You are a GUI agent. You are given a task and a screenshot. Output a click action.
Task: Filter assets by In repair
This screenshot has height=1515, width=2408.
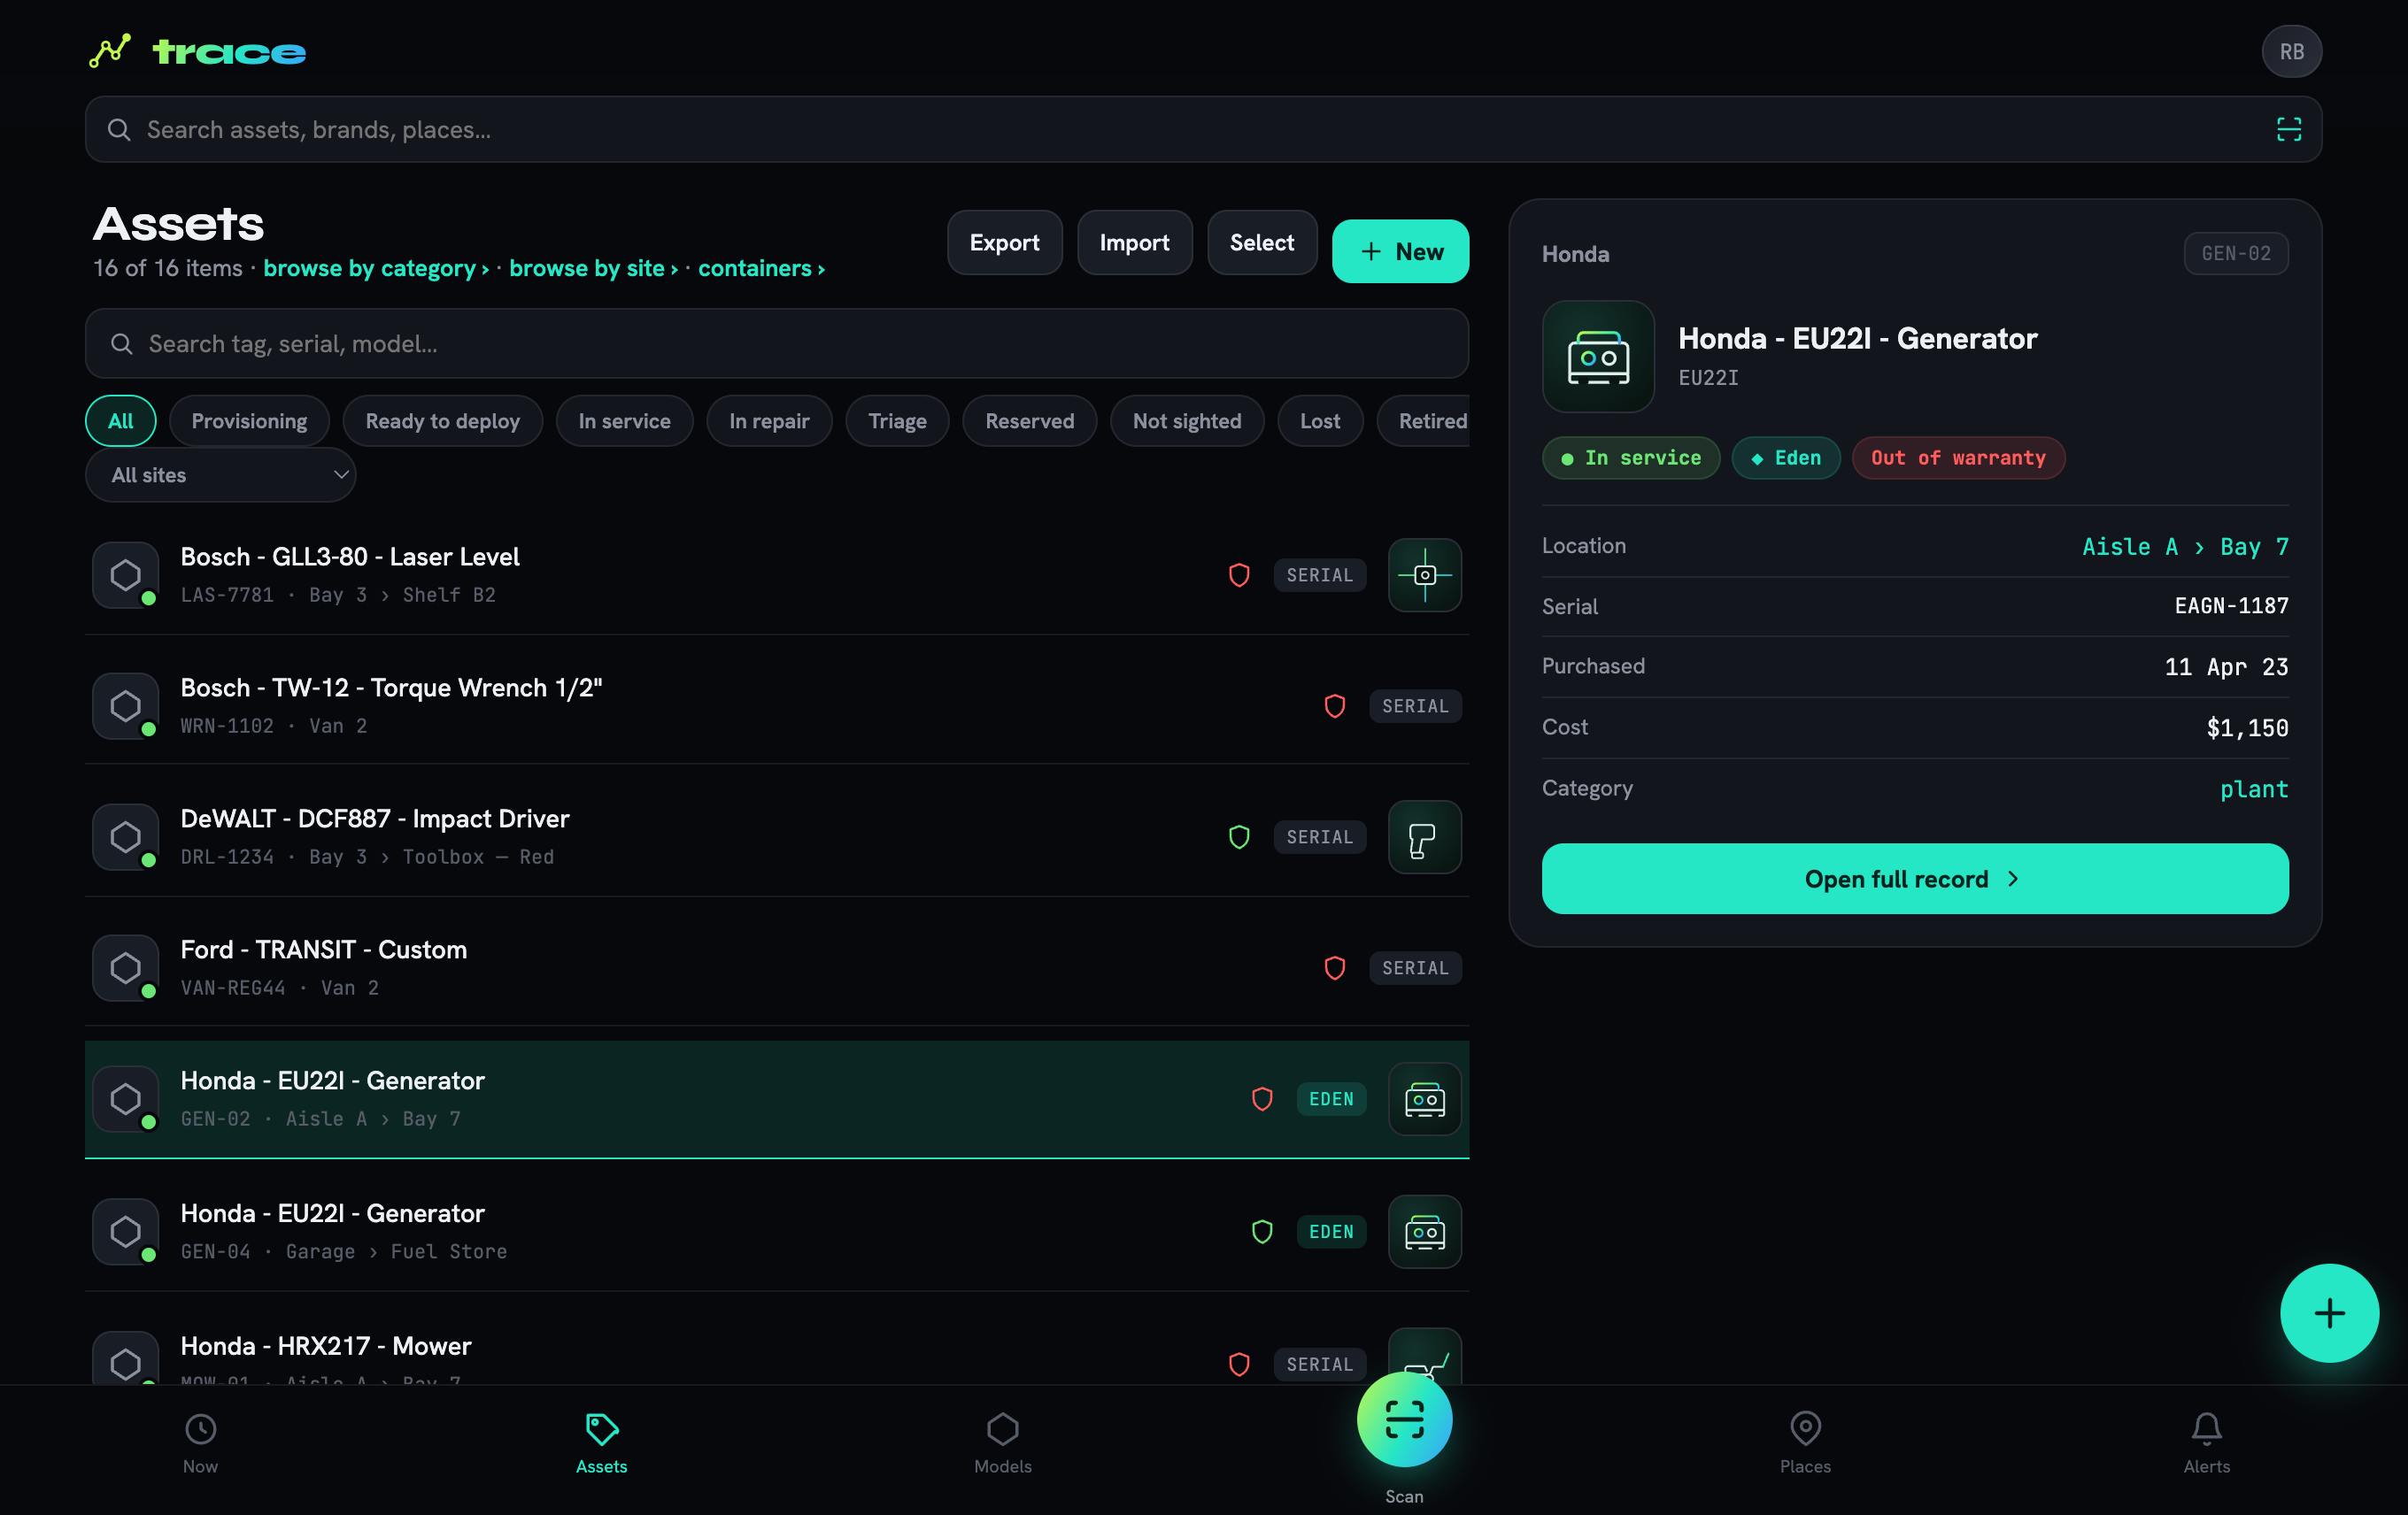point(769,420)
